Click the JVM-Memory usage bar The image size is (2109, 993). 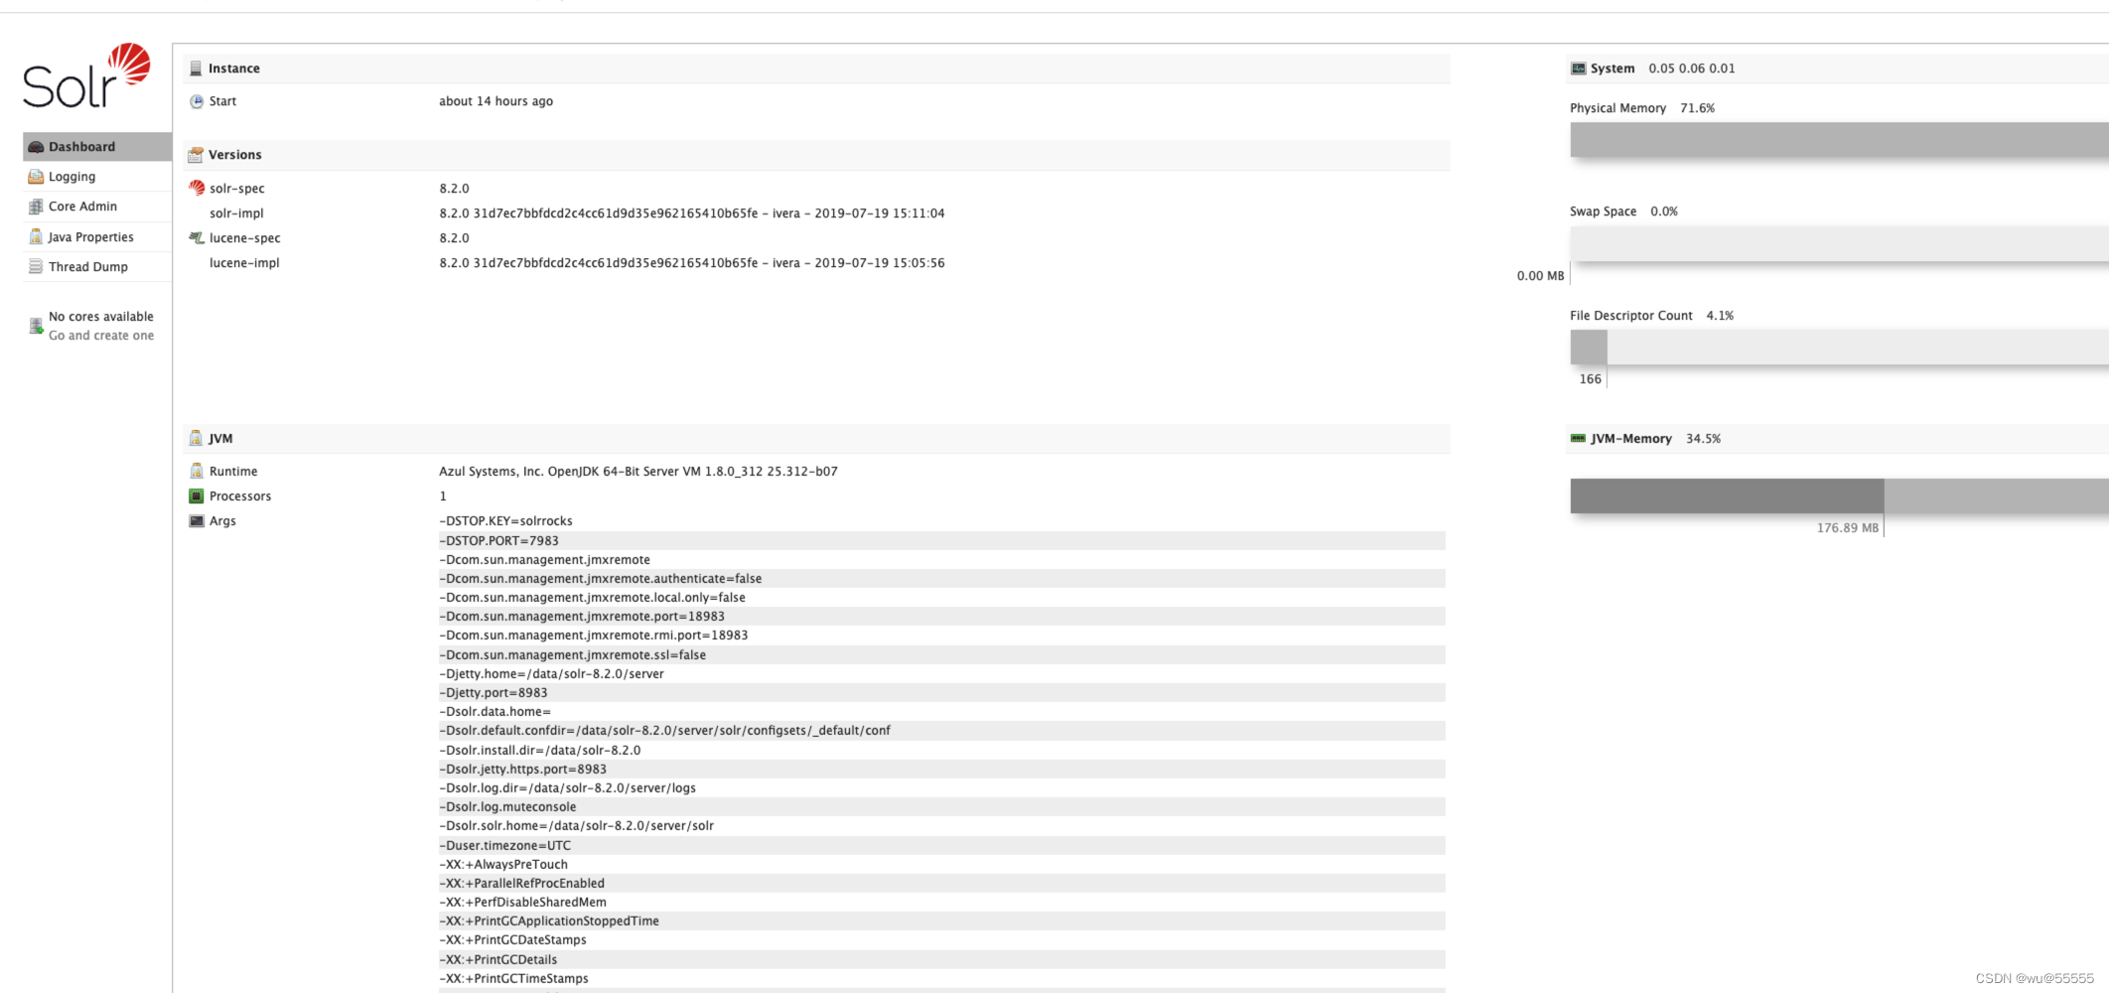(1839, 496)
